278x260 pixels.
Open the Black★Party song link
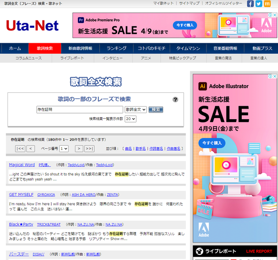[x=21, y=224]
